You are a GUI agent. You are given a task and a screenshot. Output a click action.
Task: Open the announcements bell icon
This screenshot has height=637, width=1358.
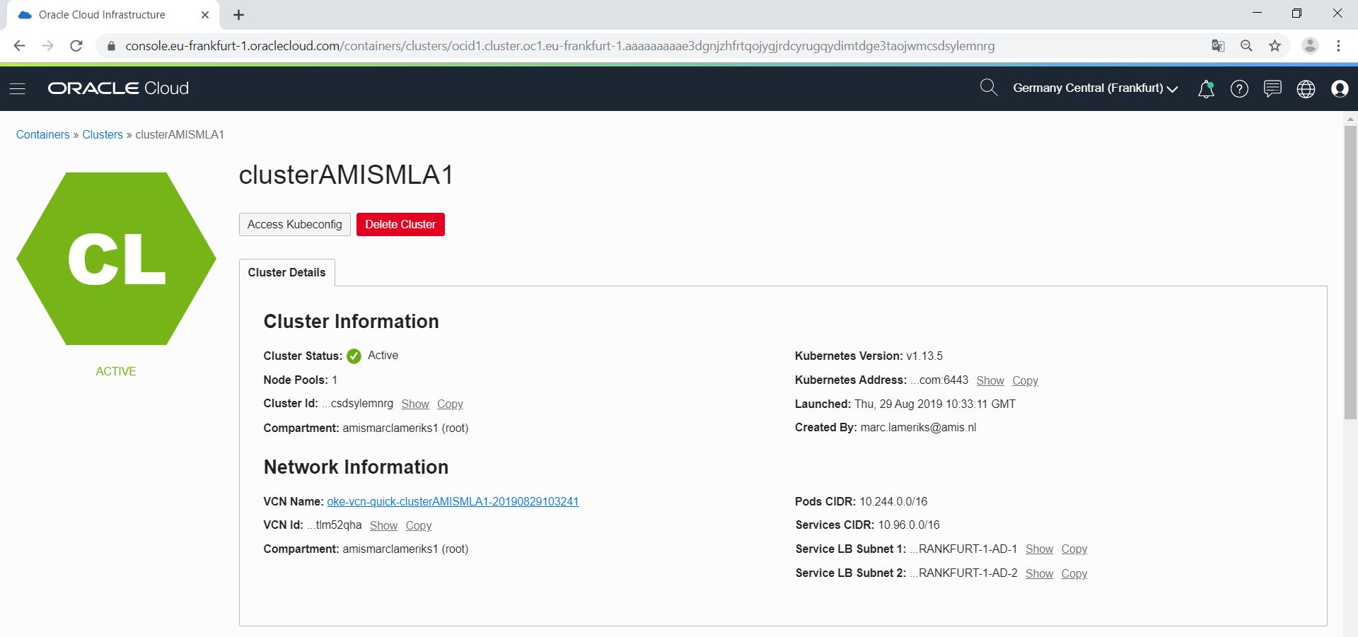(x=1206, y=88)
